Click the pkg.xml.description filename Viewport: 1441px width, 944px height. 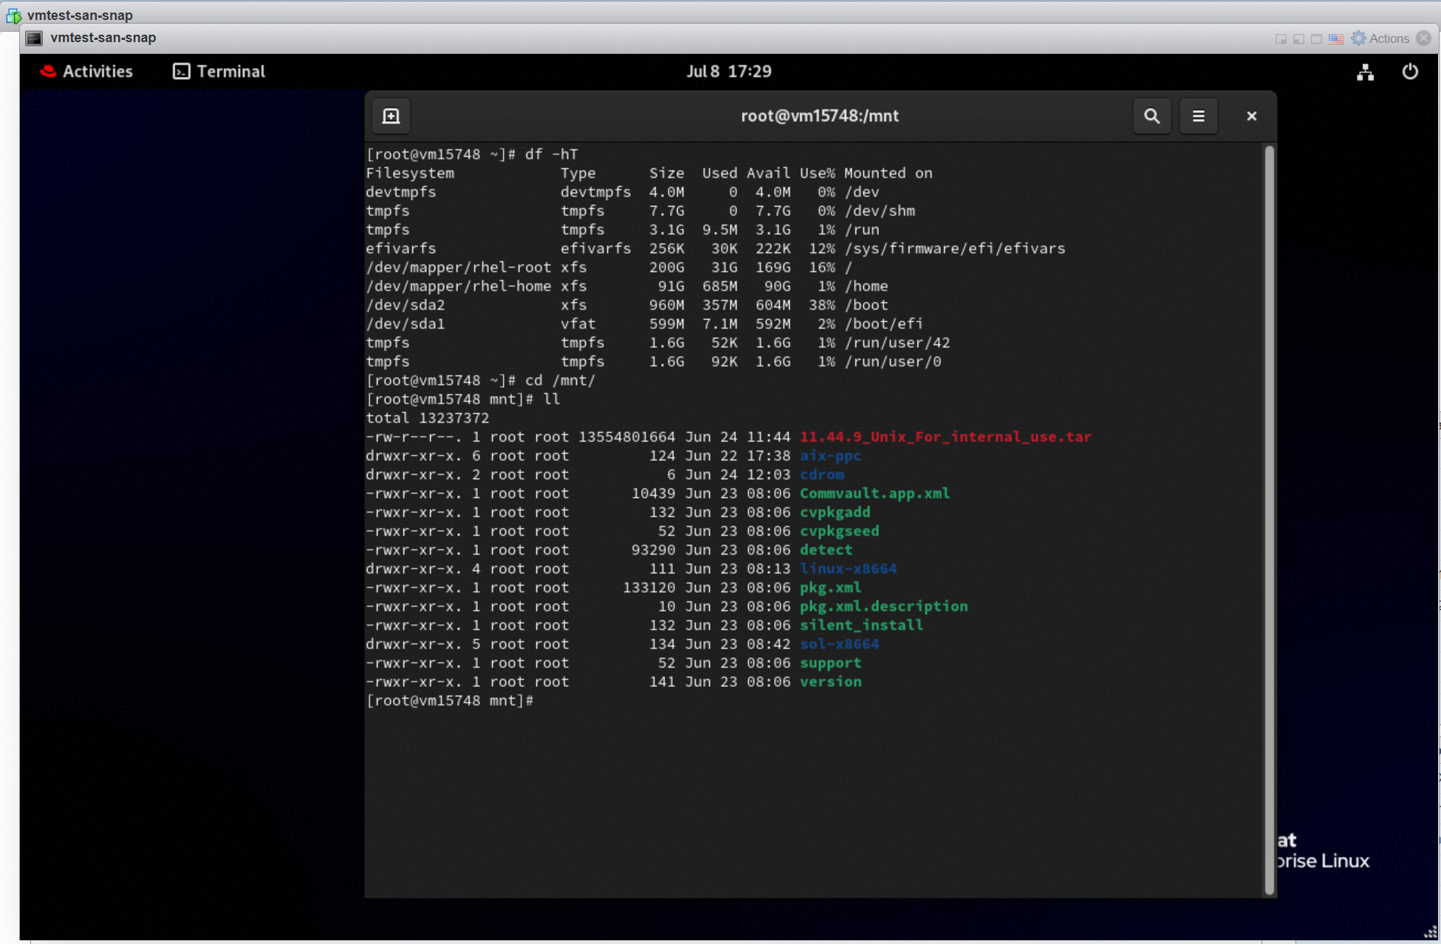883,606
